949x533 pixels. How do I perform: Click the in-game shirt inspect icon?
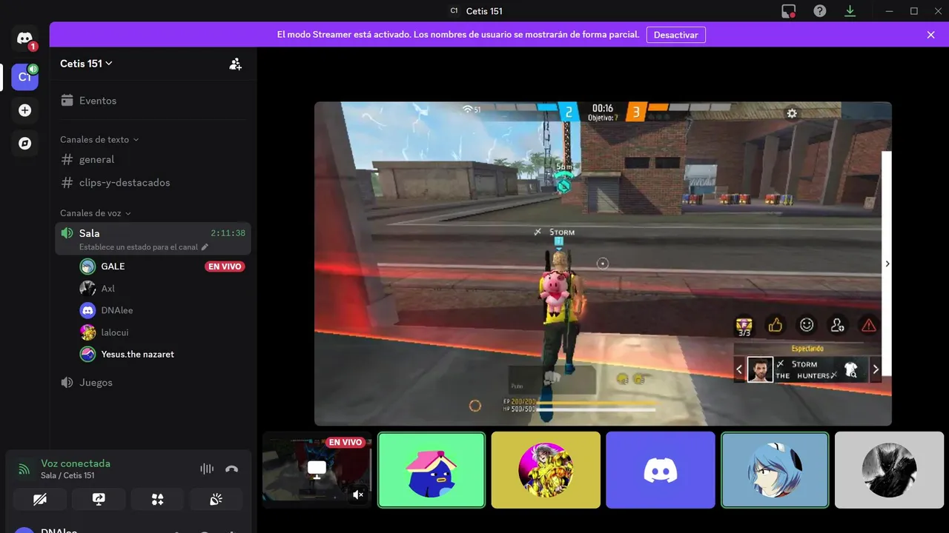point(851,369)
